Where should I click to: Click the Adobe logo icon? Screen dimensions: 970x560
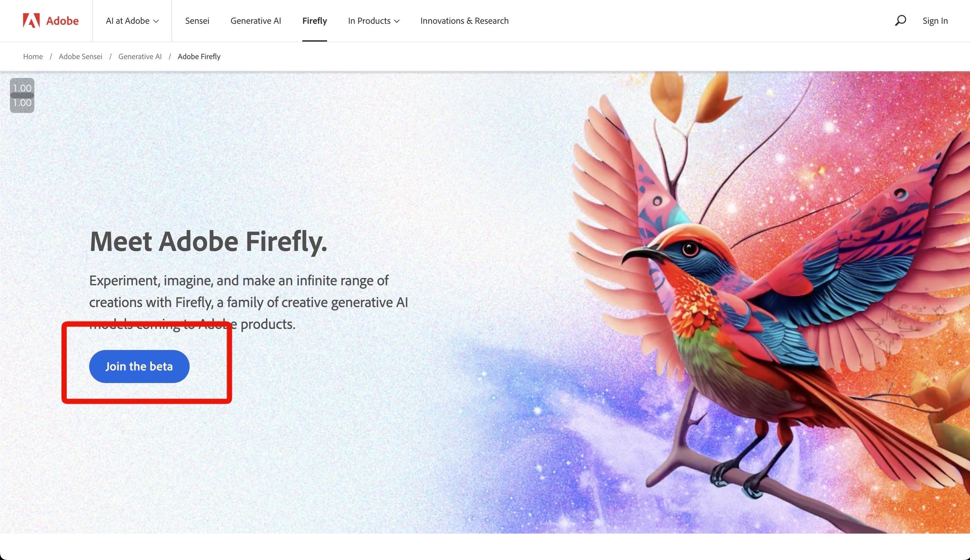click(x=31, y=20)
